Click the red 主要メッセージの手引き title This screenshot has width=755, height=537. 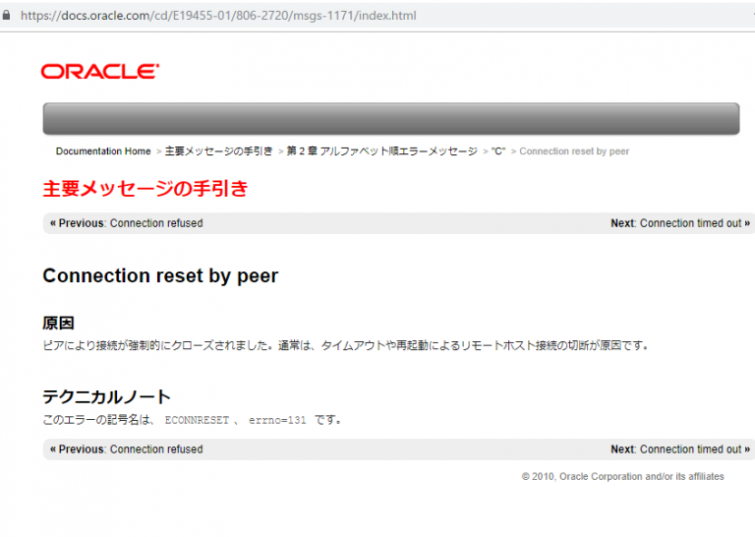click(145, 188)
